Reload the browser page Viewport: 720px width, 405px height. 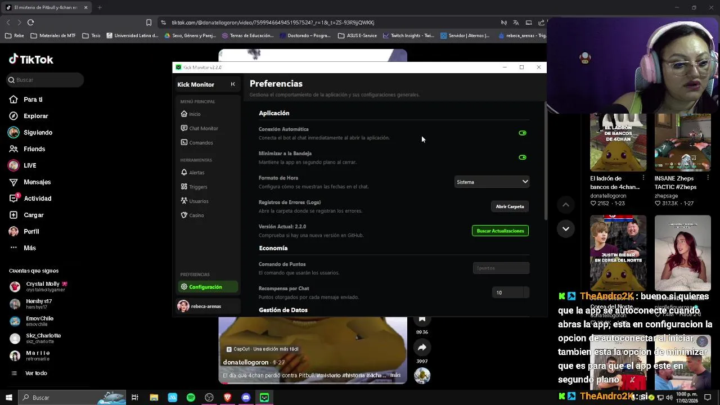point(30,22)
